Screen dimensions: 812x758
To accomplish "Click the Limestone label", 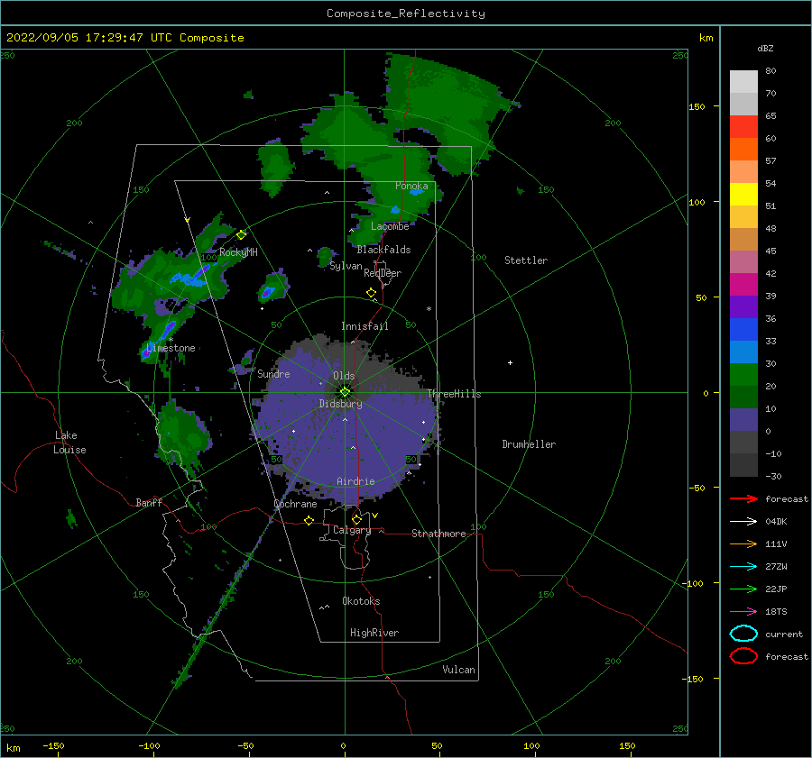I will click(171, 348).
